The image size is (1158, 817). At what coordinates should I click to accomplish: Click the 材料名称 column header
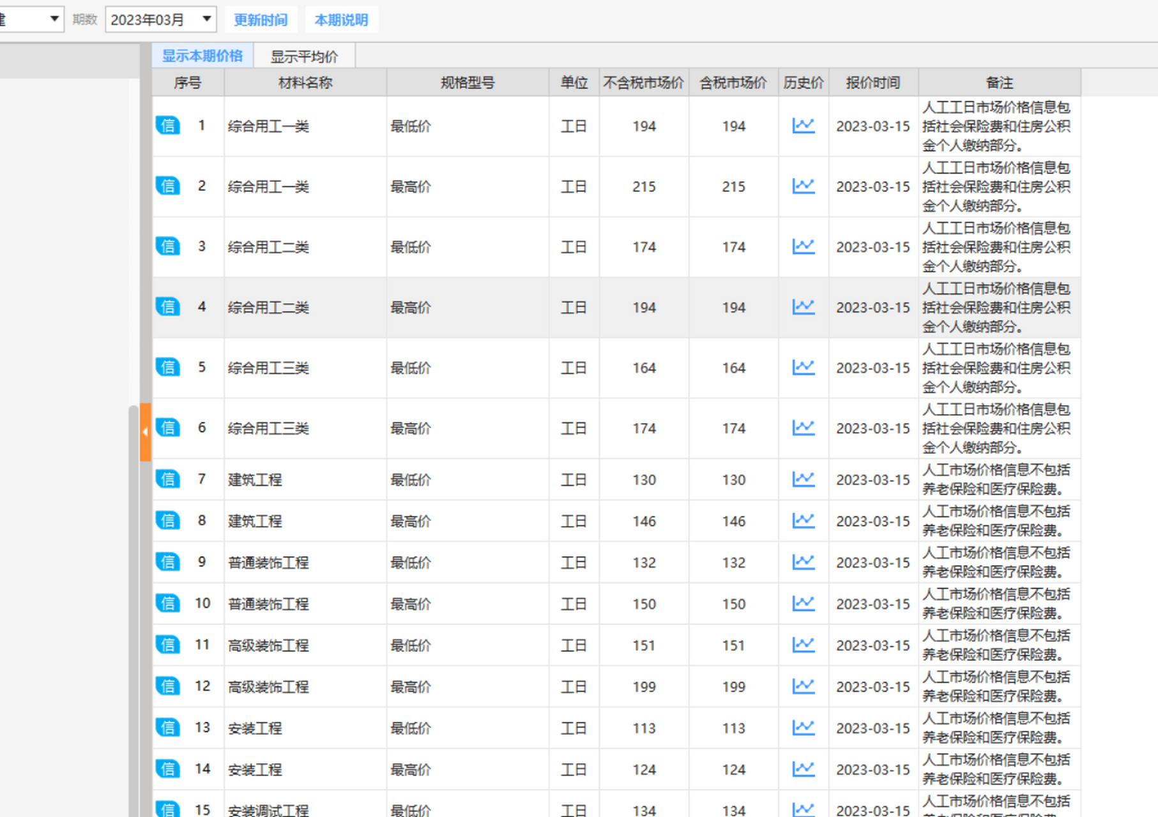(305, 82)
